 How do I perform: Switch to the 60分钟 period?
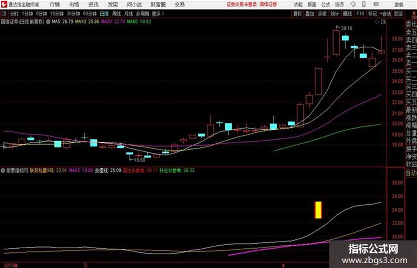click(90, 14)
